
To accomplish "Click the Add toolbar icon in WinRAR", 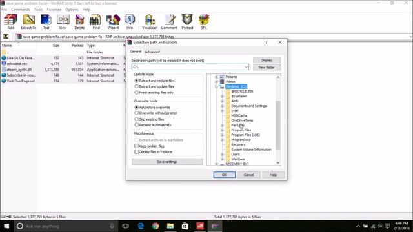I will [x=10, y=21].
